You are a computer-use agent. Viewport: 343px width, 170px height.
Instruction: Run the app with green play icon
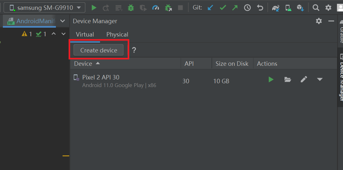pos(94,8)
